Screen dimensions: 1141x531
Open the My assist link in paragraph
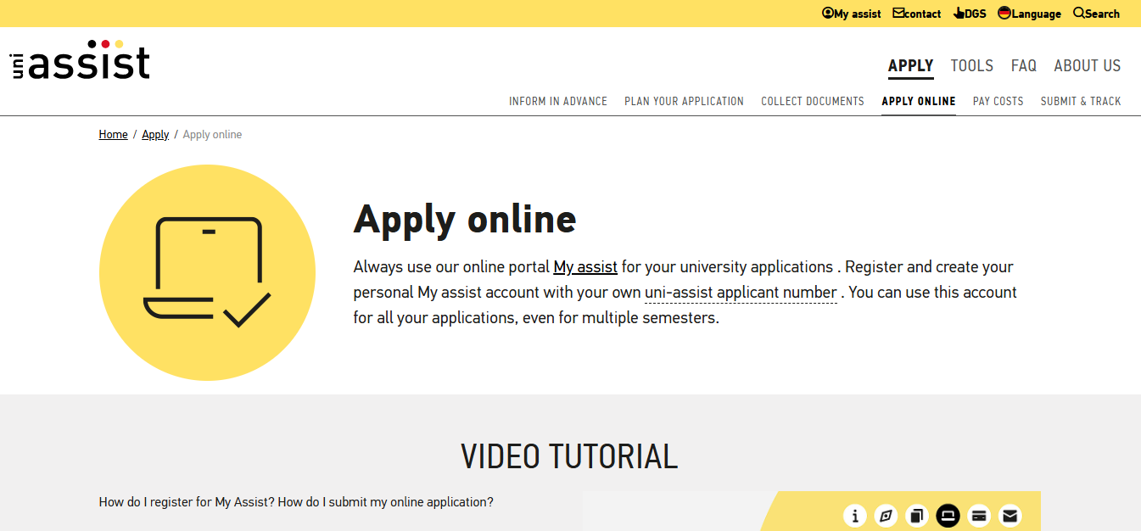[x=585, y=267]
